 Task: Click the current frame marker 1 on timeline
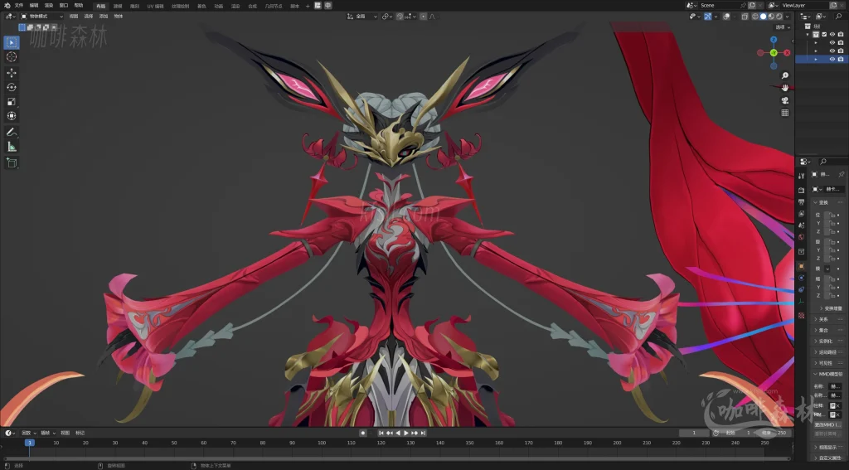(x=30, y=443)
